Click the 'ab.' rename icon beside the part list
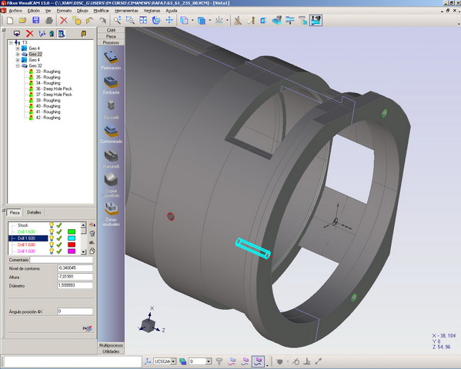This screenshot has width=461, height=369. coord(92,242)
